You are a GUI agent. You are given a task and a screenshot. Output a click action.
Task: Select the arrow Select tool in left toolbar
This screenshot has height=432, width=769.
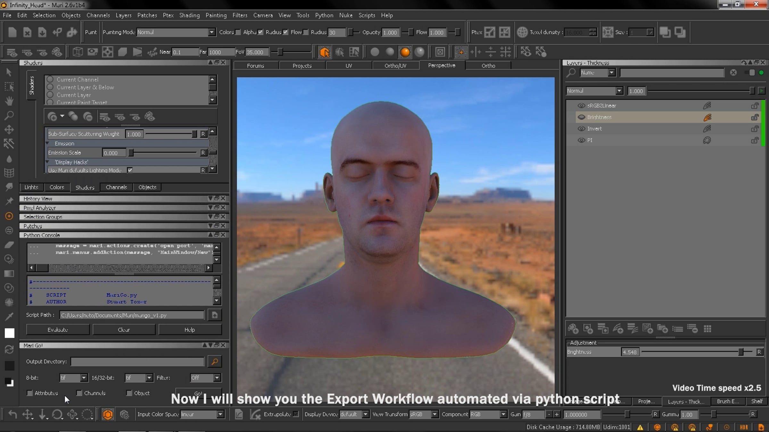9,72
